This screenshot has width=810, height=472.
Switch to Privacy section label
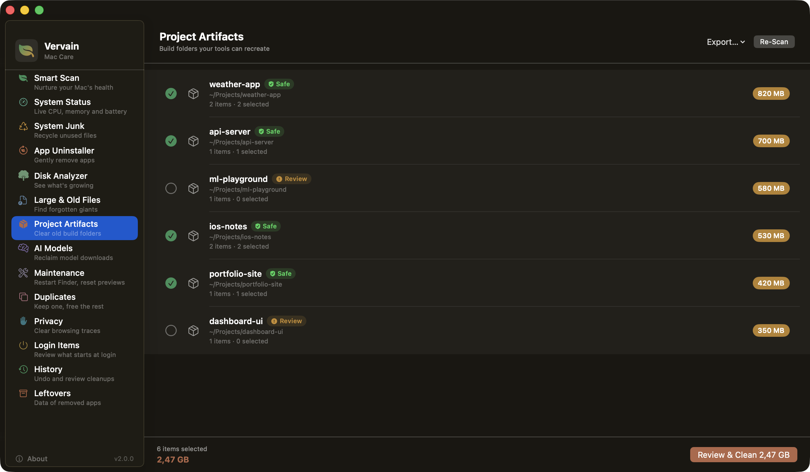[x=49, y=321]
